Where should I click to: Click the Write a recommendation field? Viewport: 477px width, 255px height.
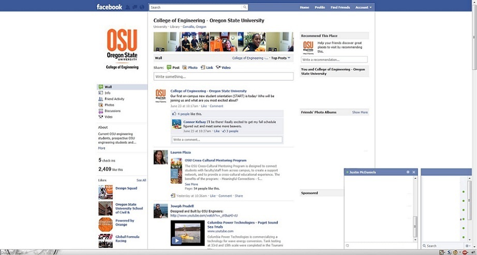tap(334, 59)
